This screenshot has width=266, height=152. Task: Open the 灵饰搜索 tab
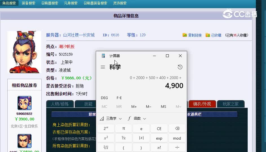tap(120, 3)
